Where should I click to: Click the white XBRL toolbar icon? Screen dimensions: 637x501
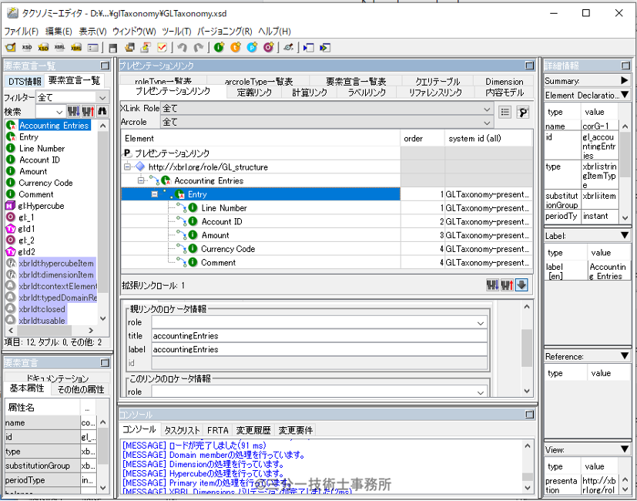60,48
